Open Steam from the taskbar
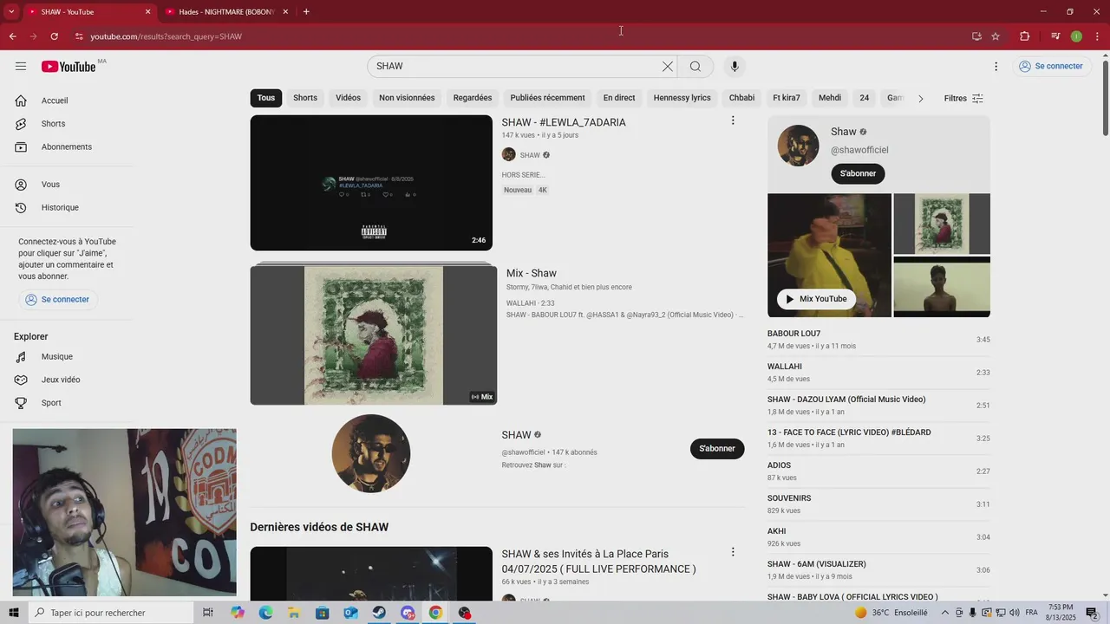 [x=380, y=613]
